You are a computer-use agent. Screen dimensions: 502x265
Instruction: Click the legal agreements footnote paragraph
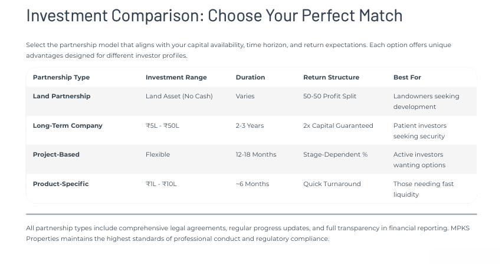pos(248,233)
